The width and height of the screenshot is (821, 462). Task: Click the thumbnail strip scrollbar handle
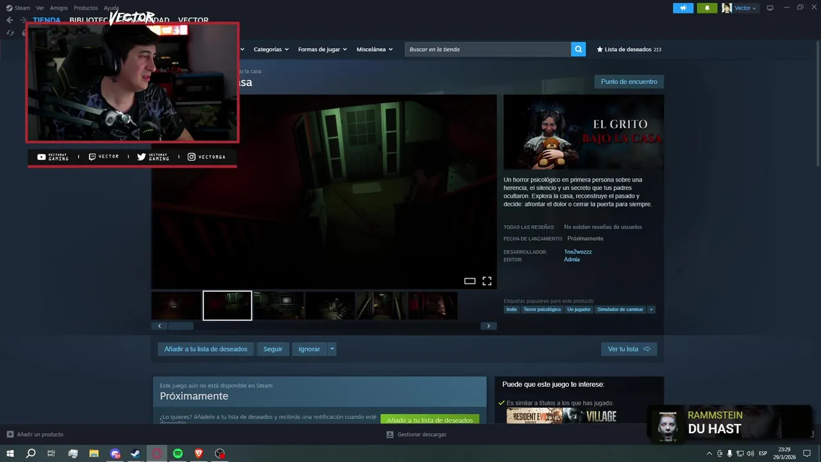tap(181, 326)
